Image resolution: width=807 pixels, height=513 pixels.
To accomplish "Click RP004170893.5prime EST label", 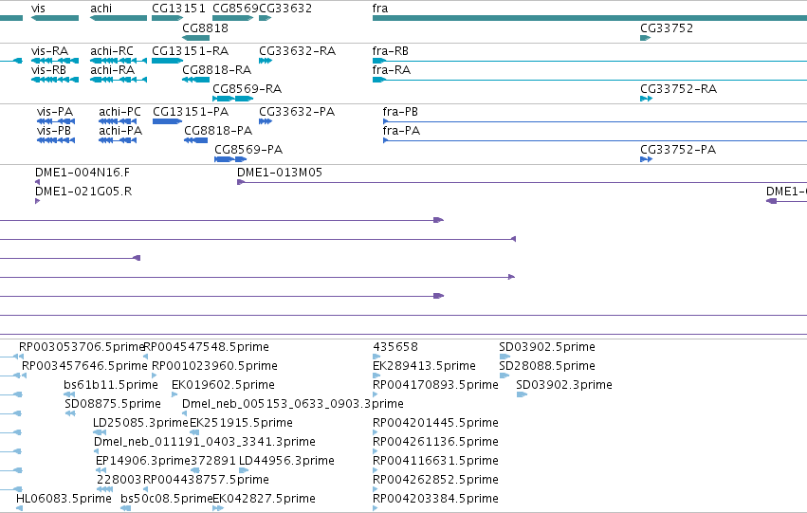I will click(435, 385).
